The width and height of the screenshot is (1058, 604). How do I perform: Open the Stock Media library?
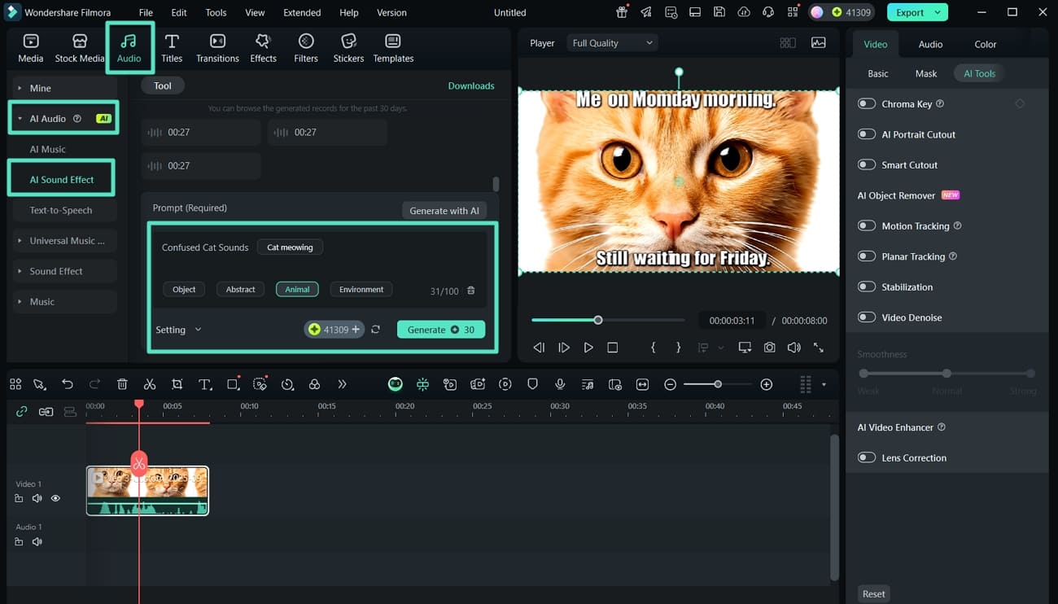[x=80, y=48]
